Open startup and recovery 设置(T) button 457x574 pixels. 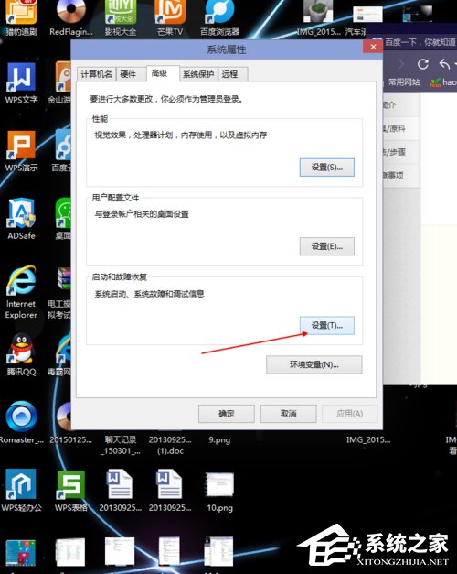point(327,325)
